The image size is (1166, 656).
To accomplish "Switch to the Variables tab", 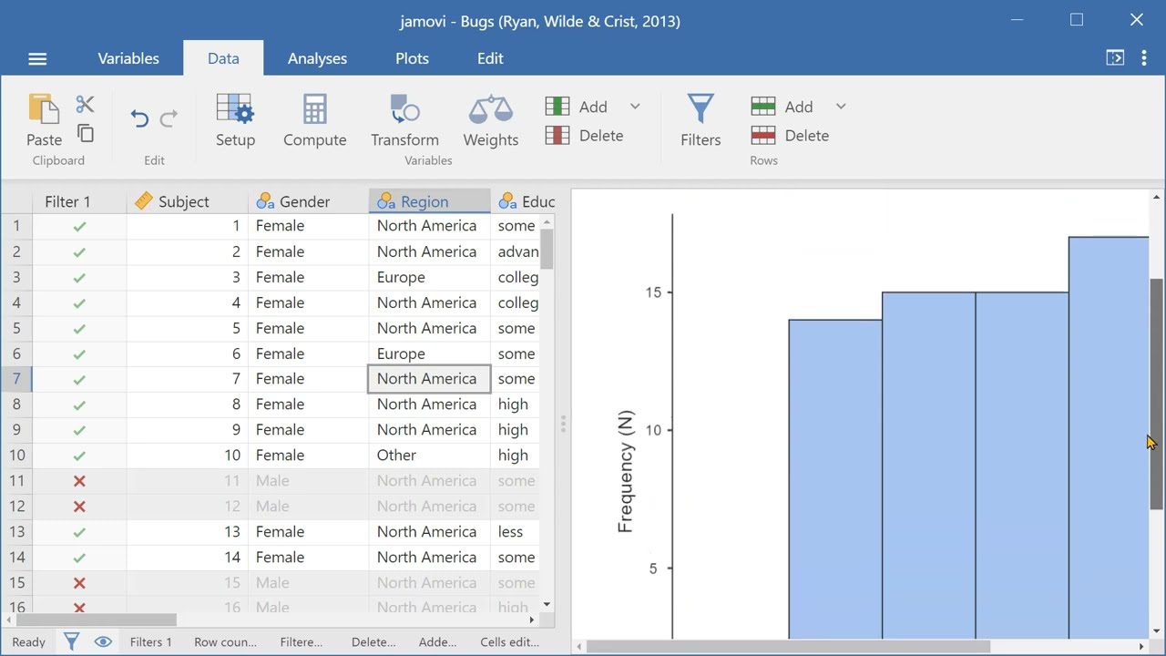I will coord(128,58).
